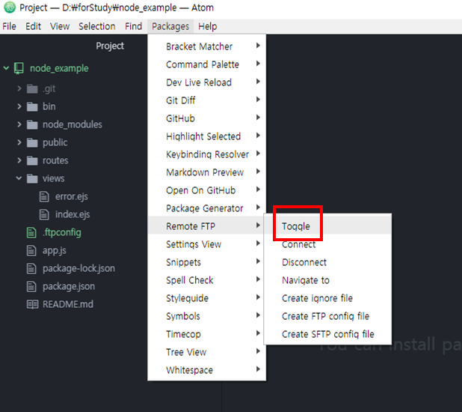Open Snippets submenu
The width and height of the screenshot is (462, 412).
(x=206, y=262)
